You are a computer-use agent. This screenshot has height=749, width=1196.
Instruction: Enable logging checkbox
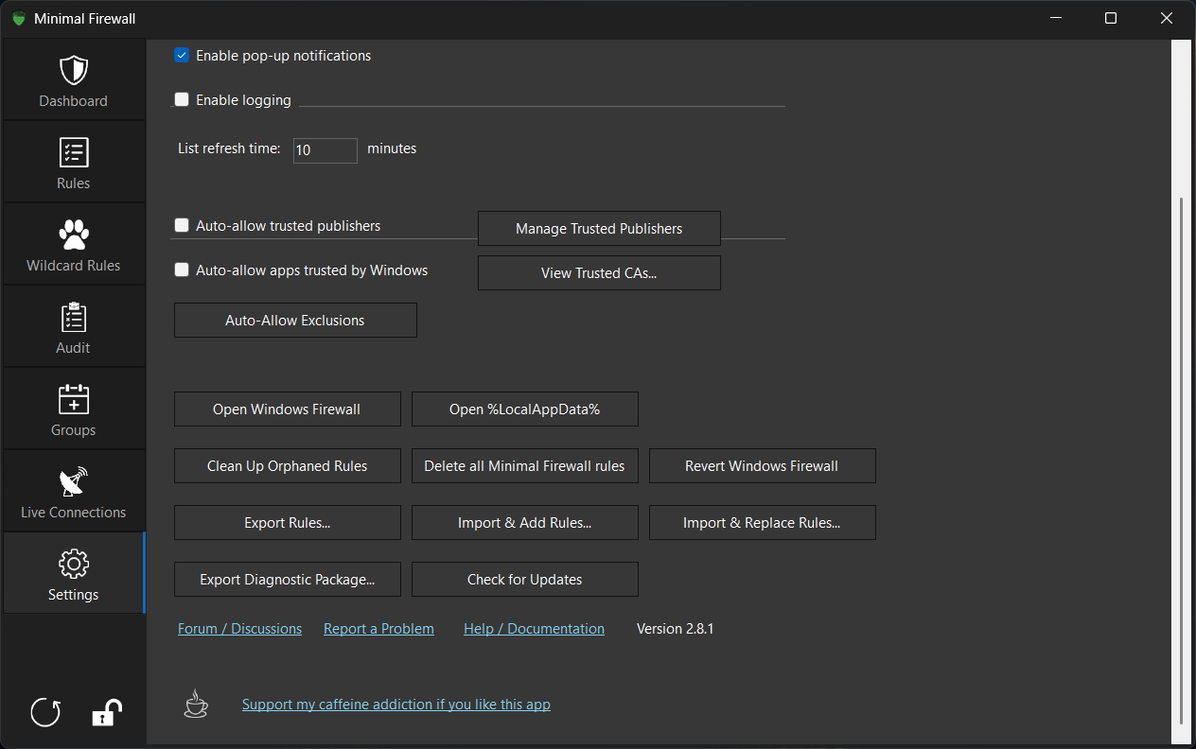point(182,99)
